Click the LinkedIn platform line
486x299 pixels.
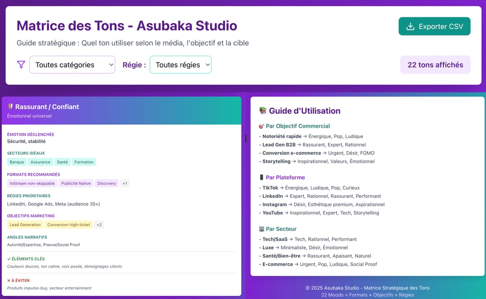(x=320, y=196)
